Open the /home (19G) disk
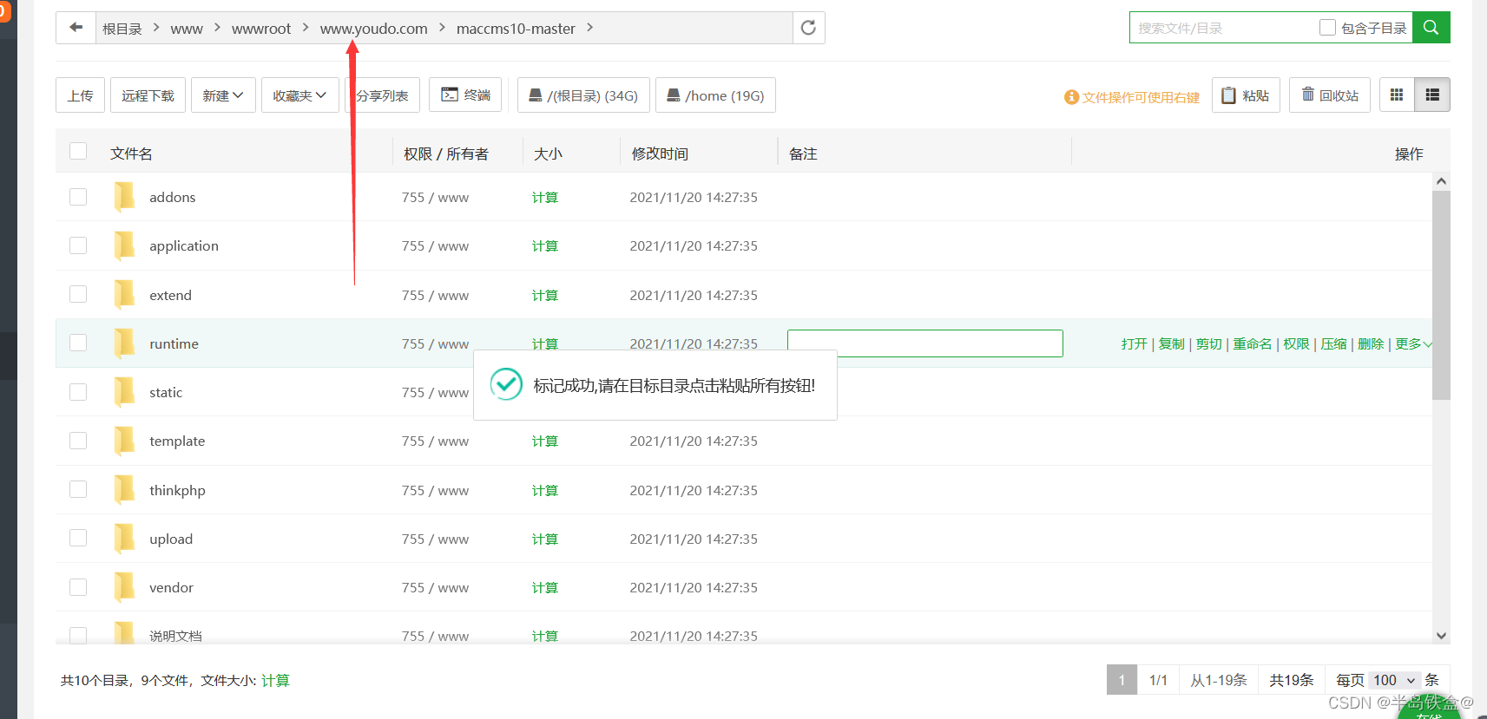 (715, 95)
